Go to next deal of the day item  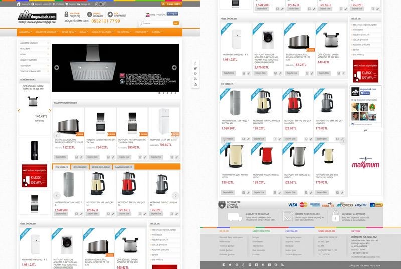tap(50, 111)
